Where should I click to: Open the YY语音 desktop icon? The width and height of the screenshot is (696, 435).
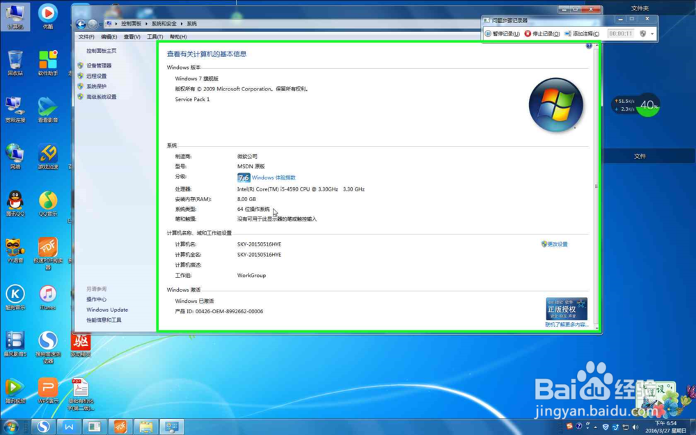coord(15,251)
